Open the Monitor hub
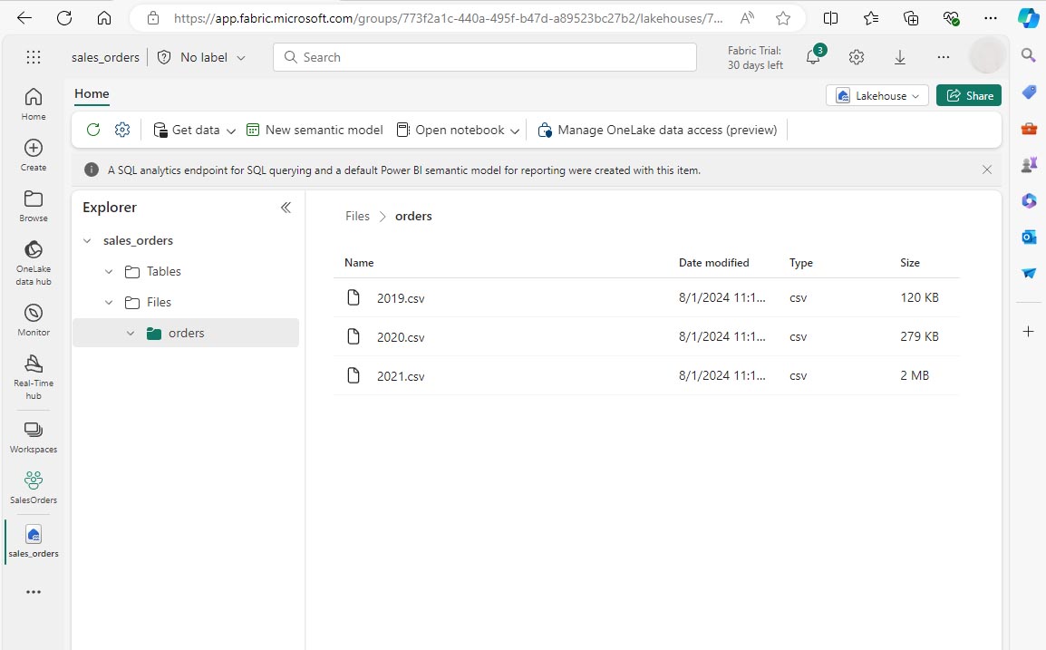The height and width of the screenshot is (650, 1046). [34, 320]
